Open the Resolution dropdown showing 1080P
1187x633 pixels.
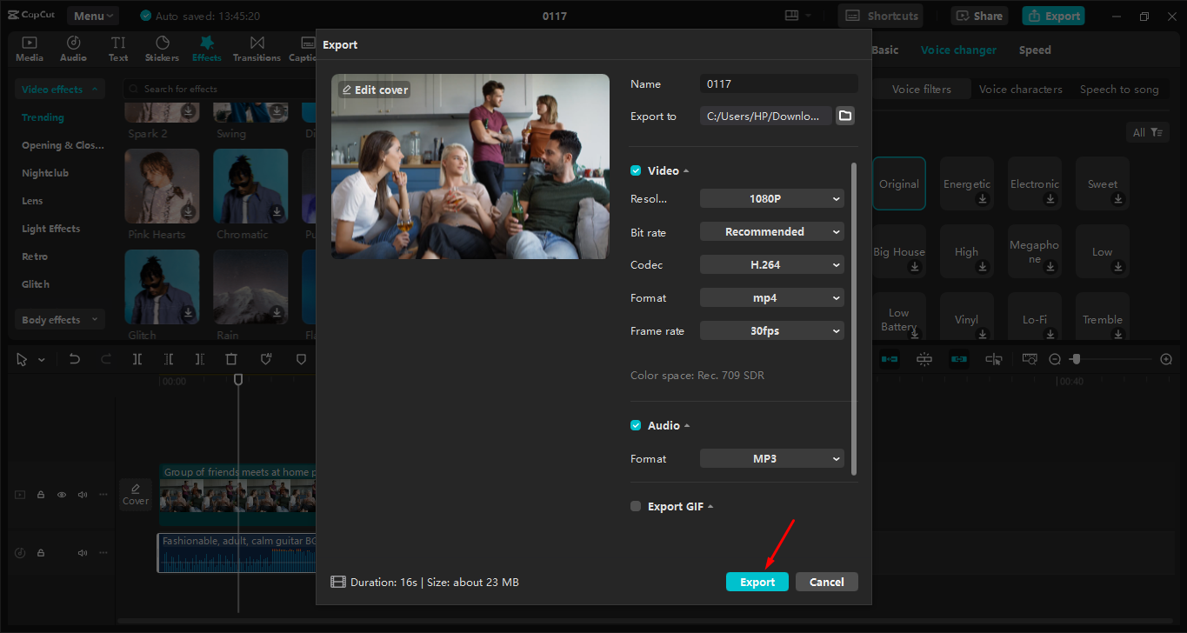(771, 198)
